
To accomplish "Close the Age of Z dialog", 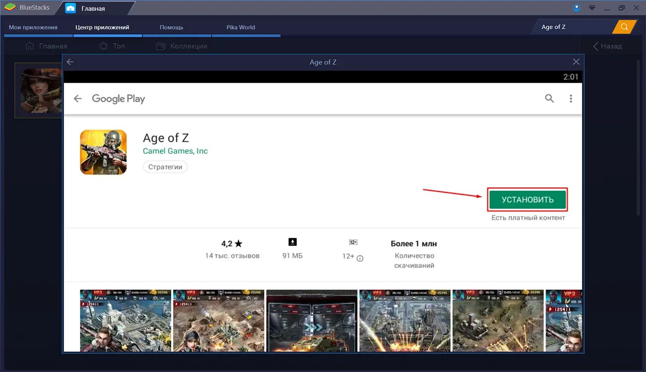I will (576, 62).
